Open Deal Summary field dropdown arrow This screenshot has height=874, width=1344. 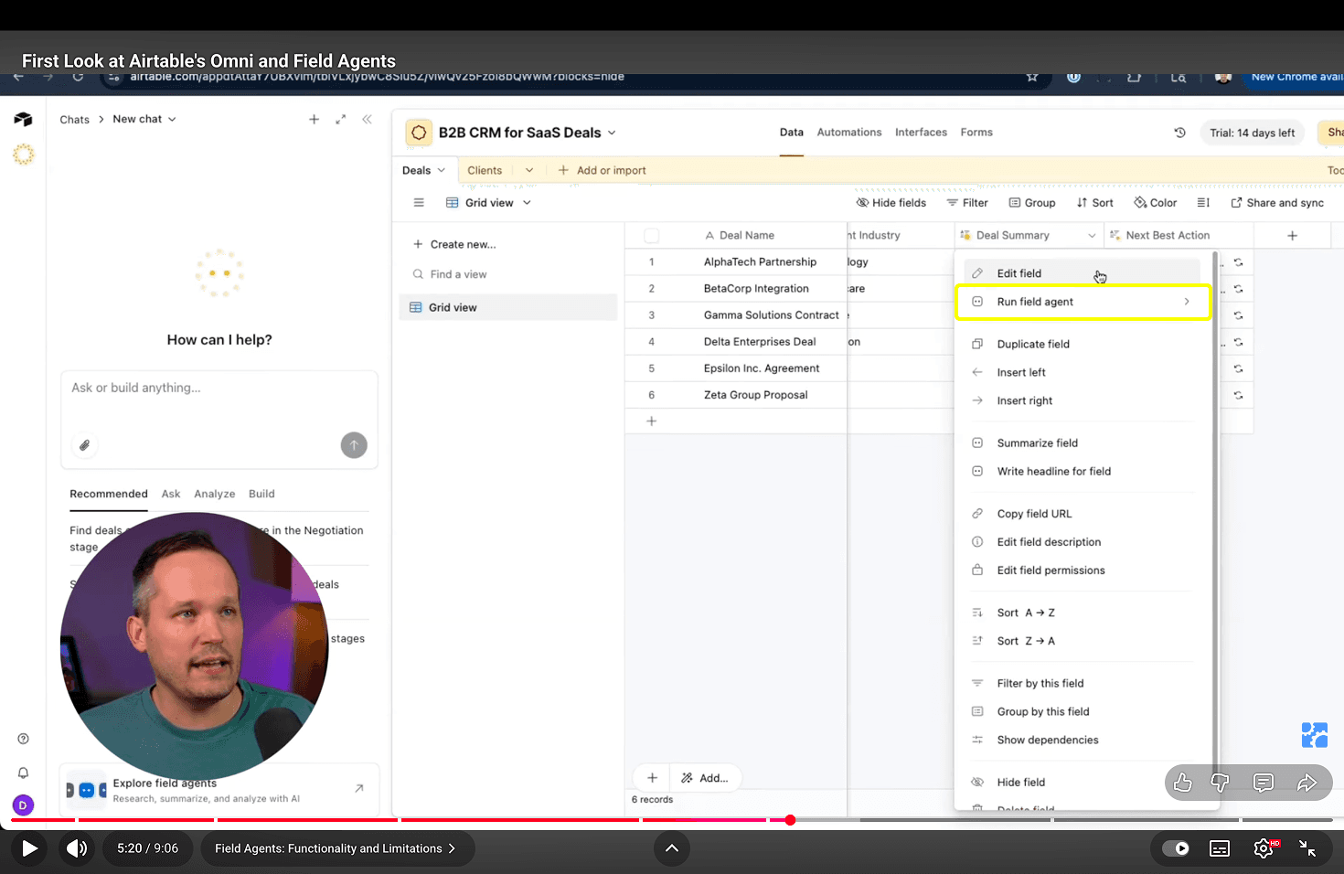[1092, 236]
